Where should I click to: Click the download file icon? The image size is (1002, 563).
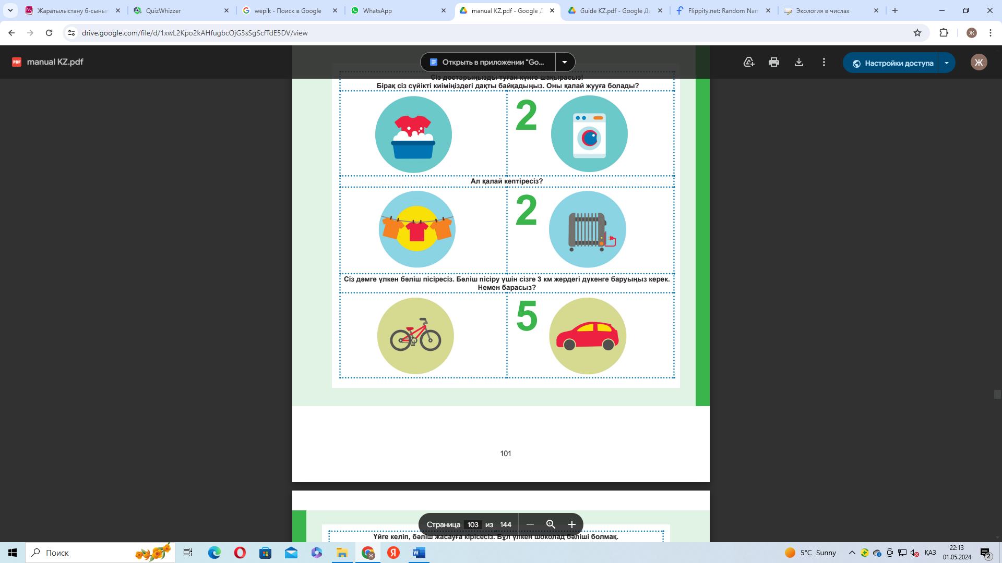tap(798, 62)
